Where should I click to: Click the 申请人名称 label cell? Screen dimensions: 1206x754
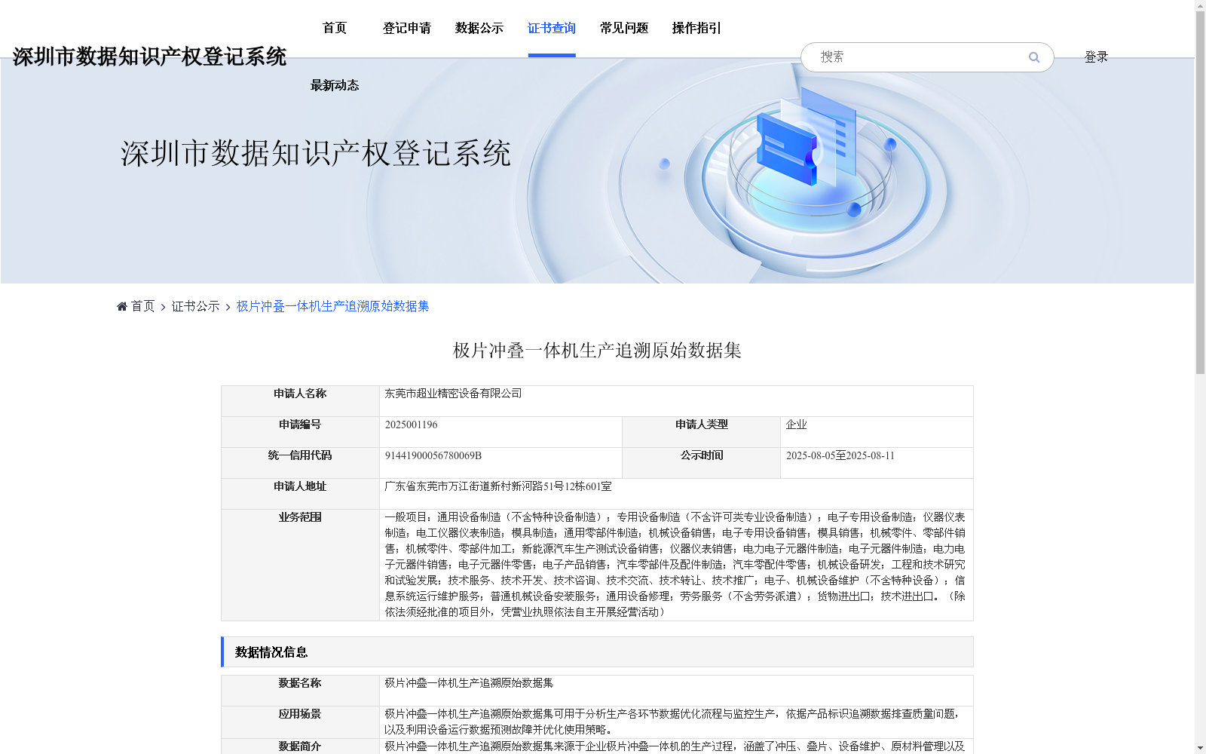tap(300, 401)
